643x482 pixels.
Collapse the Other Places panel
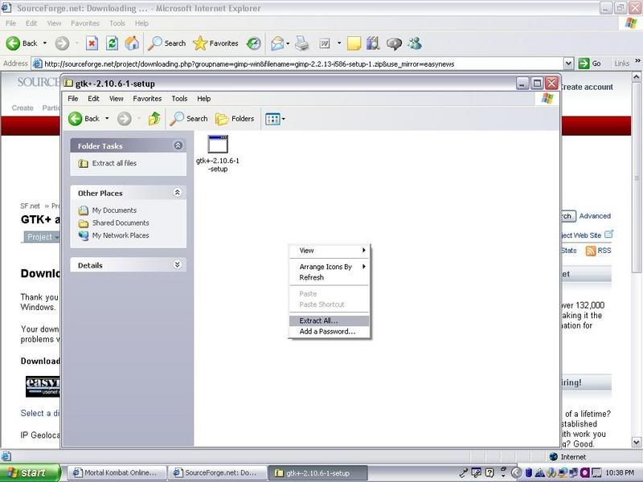(178, 192)
